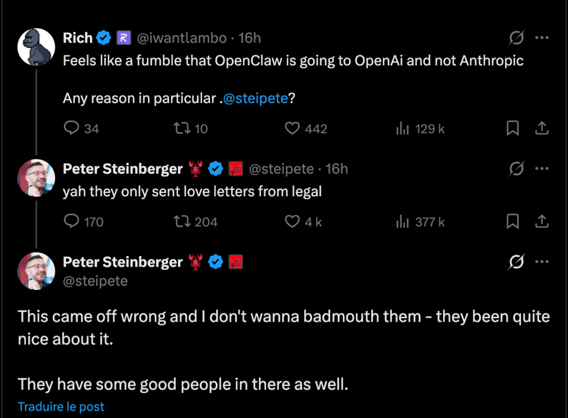The width and height of the screenshot is (568, 418).
Task: Bookmark Rich's OpenClaw post
Action: click(x=513, y=128)
